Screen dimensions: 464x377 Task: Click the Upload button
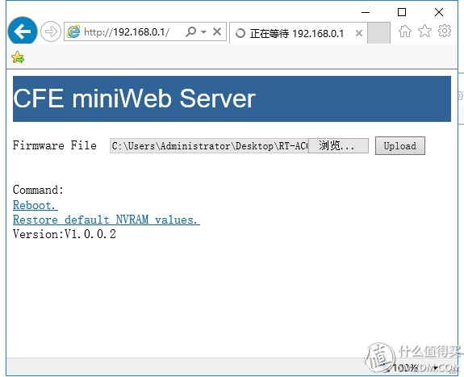400,145
